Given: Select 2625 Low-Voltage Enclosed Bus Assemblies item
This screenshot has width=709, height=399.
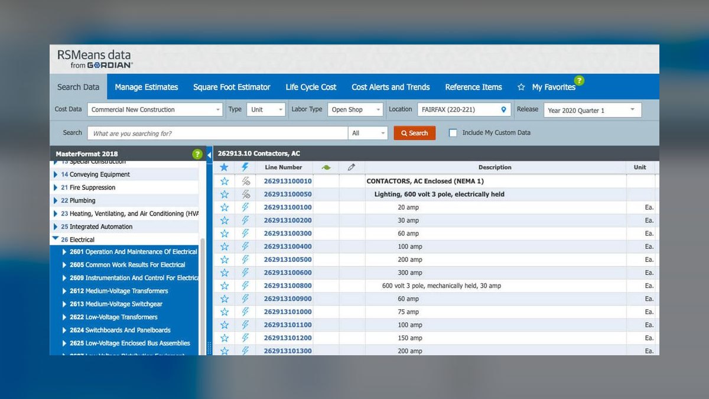Looking at the screenshot, I should [130, 343].
